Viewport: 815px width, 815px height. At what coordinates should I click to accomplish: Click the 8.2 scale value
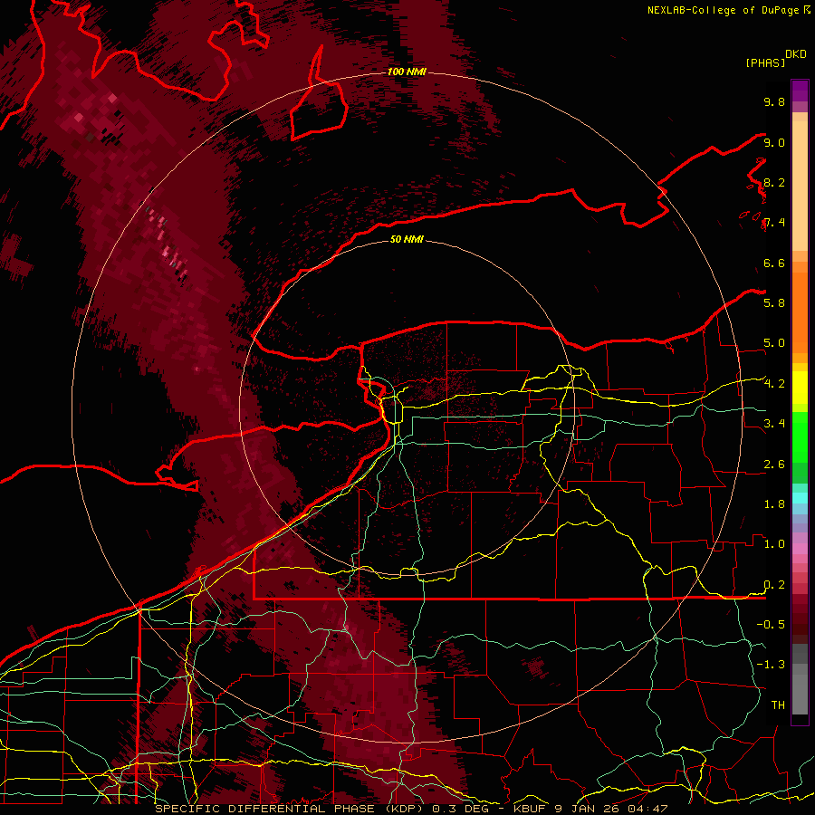[x=774, y=182]
